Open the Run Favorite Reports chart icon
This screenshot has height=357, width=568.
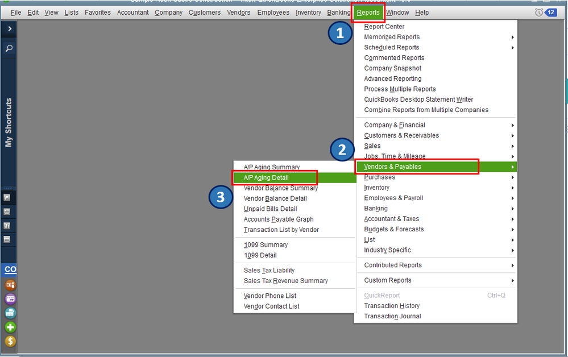click(x=7, y=226)
